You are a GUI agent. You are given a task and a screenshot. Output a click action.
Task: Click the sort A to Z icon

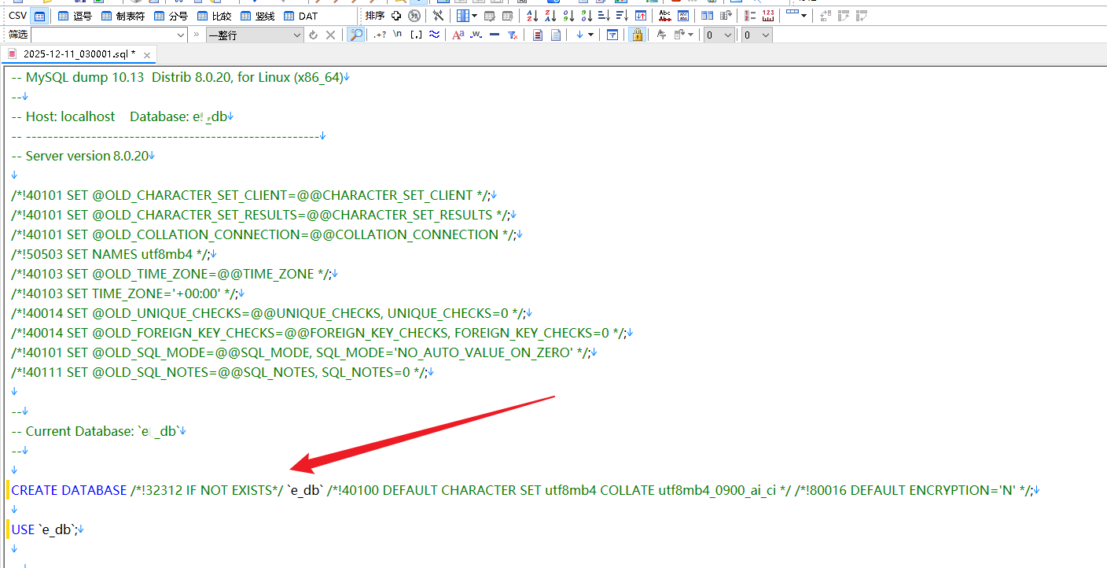(532, 16)
